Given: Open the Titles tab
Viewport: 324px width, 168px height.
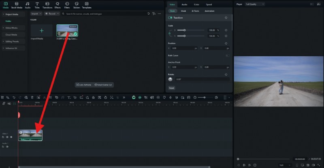Looking at the screenshot, I should click(x=37, y=5).
